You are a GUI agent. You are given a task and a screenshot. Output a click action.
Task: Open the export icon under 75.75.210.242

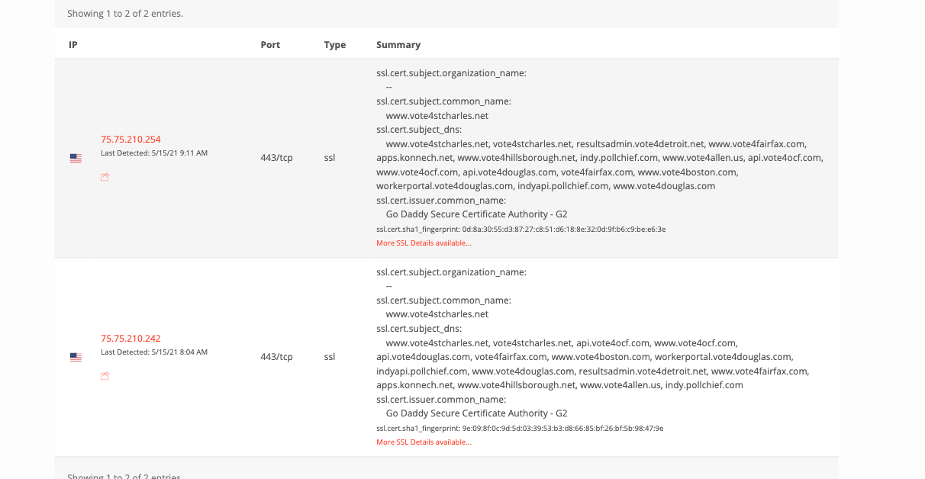105,376
